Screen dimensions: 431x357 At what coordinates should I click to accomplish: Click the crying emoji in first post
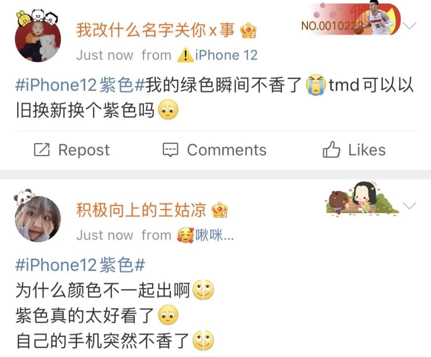[316, 85]
